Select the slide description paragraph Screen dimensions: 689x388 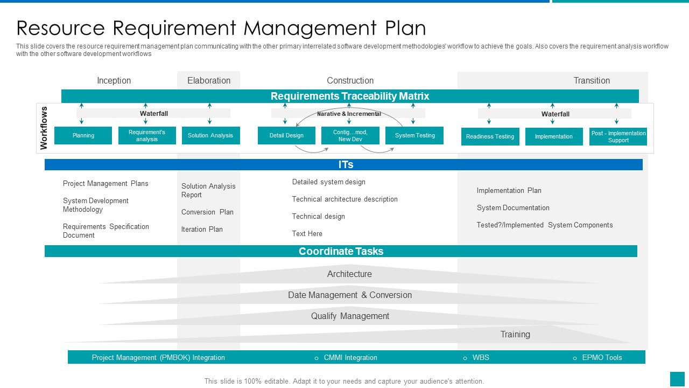342,50
